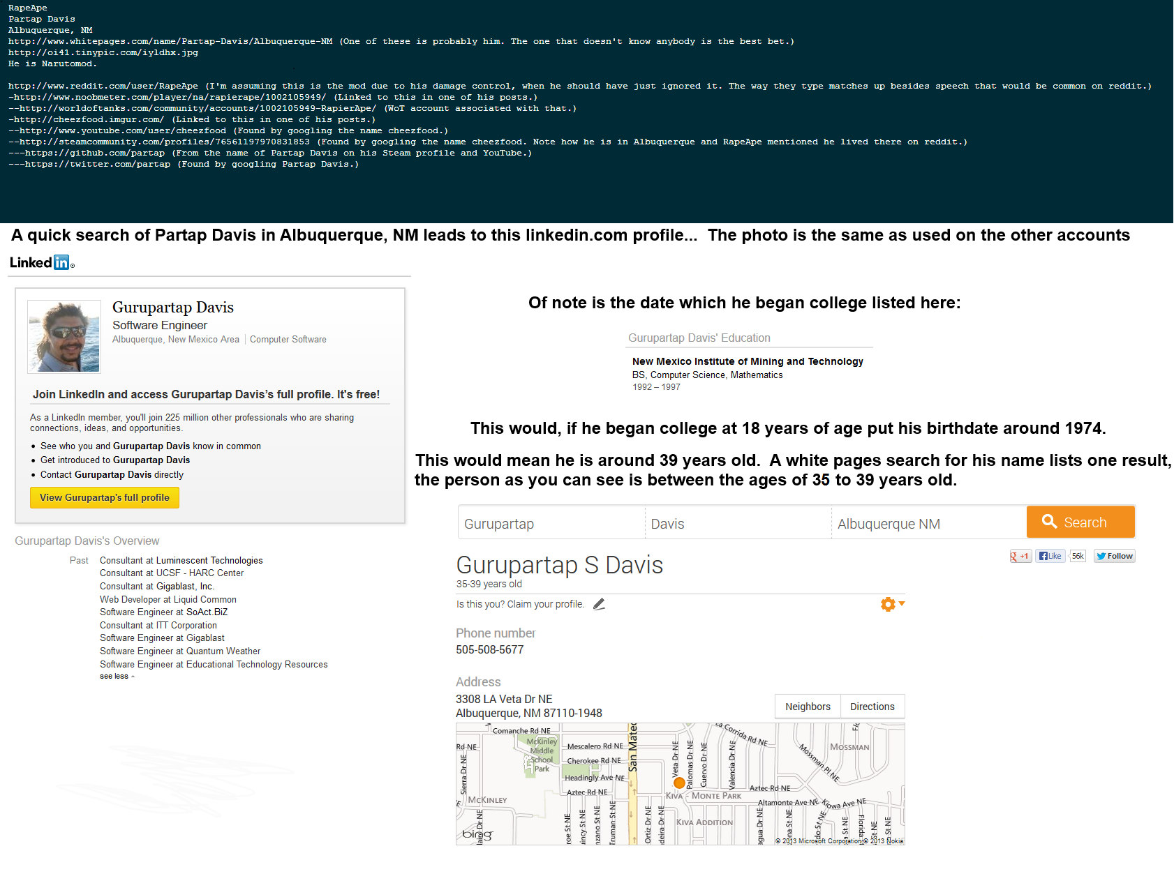The height and width of the screenshot is (890, 1174).
Task: Click the Albuquerque NM location field
Action: point(929,523)
